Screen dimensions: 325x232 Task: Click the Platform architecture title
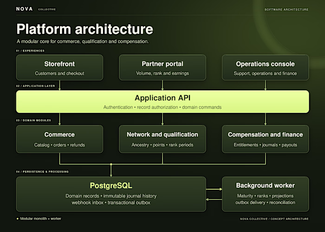pyautogui.click(x=85, y=29)
